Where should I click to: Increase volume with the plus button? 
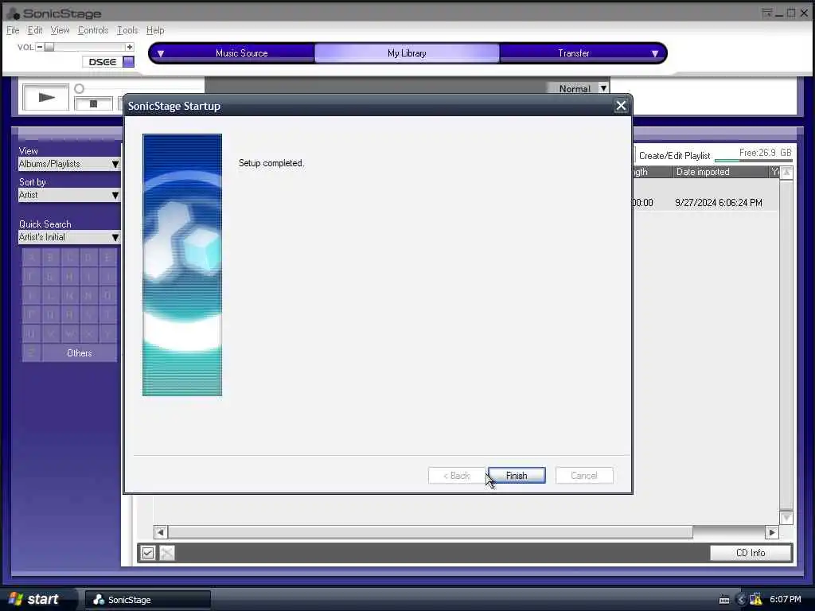[130, 47]
